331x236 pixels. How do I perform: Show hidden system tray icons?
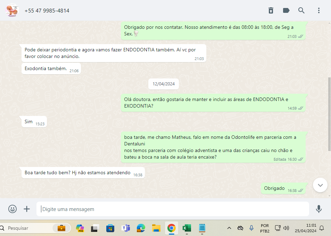[x=229, y=228]
